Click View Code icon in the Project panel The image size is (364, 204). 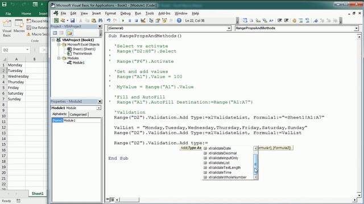[55, 33]
